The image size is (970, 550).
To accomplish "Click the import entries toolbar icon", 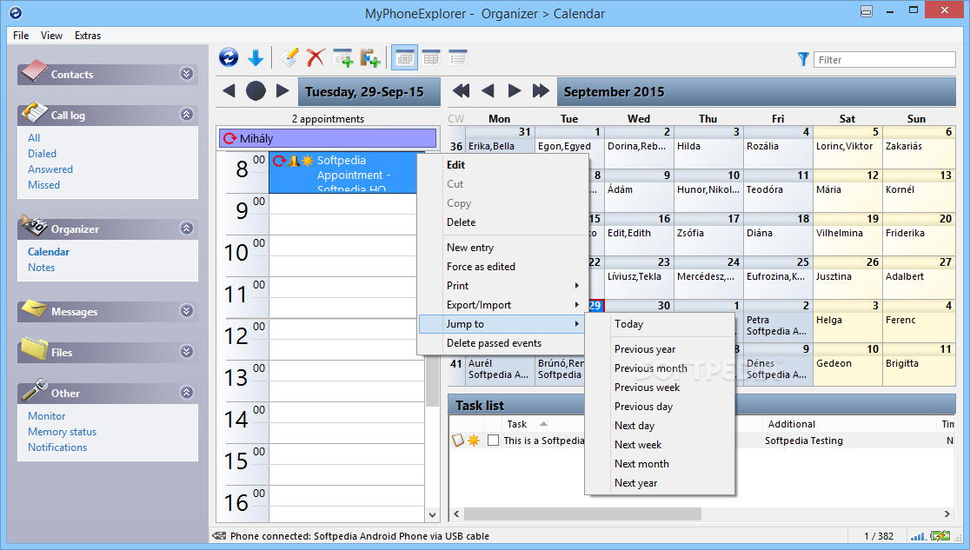I will tap(369, 58).
